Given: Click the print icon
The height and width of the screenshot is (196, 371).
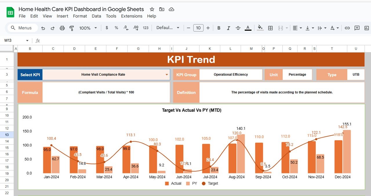Looking at the screenshot, I should [62, 28].
